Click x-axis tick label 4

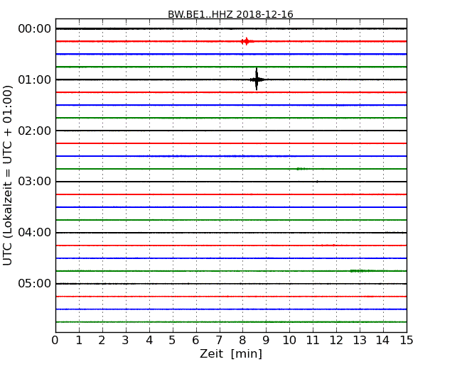point(149,340)
